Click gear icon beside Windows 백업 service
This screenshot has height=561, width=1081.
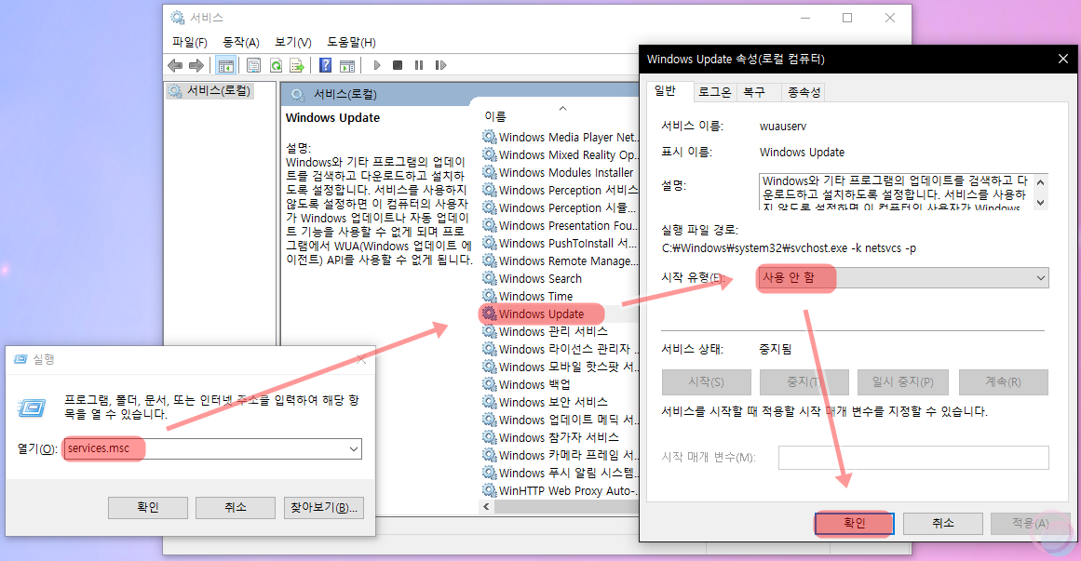click(x=490, y=384)
